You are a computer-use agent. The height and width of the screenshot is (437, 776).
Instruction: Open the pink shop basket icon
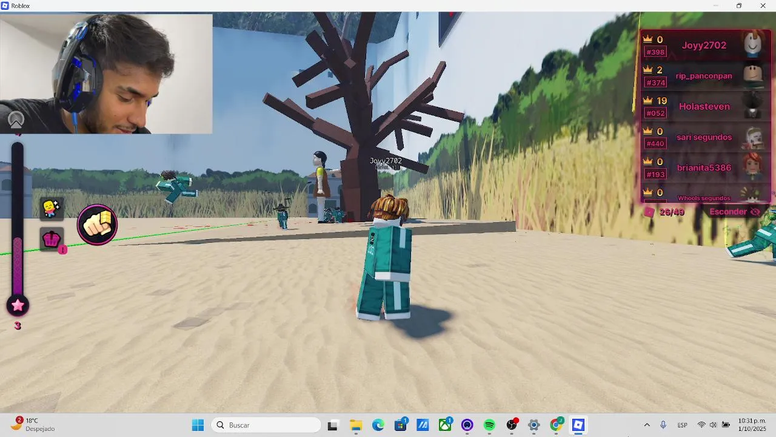[52, 239]
